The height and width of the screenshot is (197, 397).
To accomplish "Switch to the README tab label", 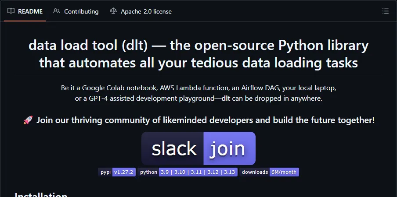I will (x=30, y=11).
